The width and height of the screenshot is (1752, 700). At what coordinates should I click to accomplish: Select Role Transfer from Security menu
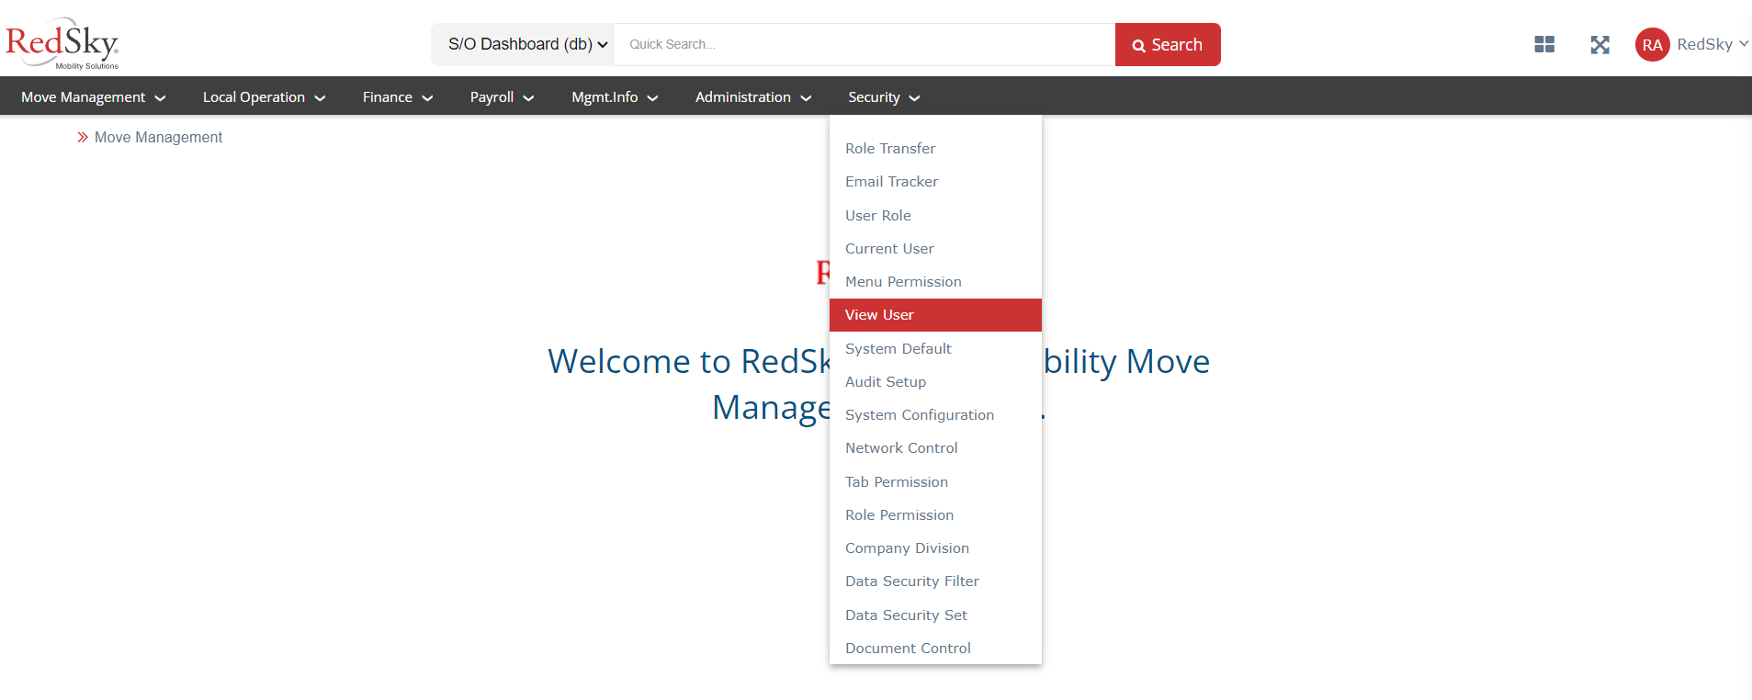[x=935, y=148]
